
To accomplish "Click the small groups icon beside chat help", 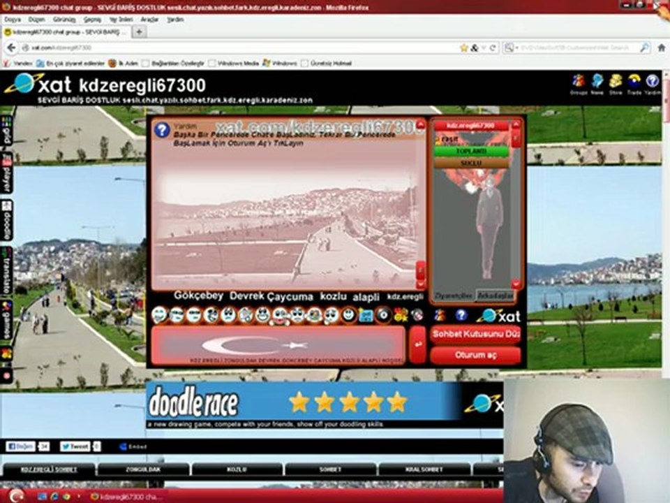I will pyautogui.click(x=439, y=316).
